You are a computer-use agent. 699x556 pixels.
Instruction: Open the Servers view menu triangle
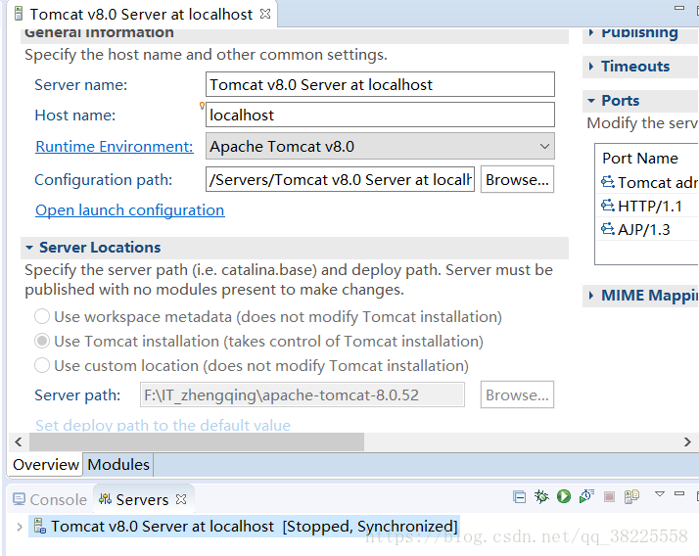660,493
